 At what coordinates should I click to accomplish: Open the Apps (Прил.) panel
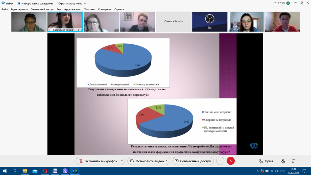(267, 161)
